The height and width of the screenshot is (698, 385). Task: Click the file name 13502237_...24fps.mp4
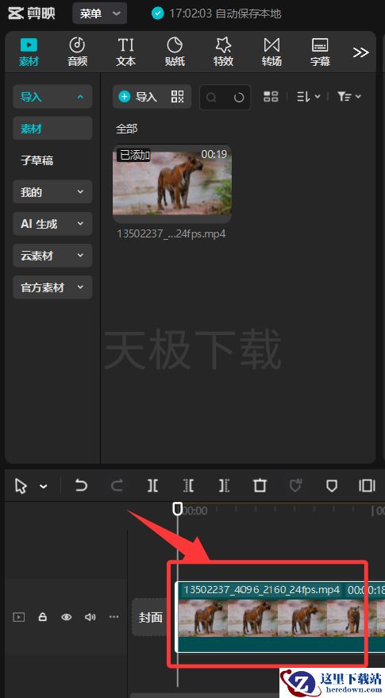pos(171,233)
